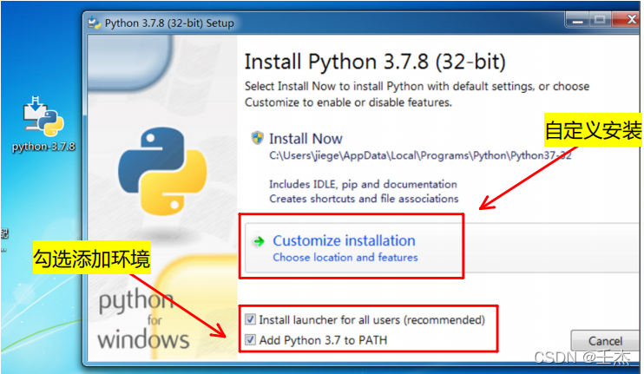Click the 'Add Python 3.7 to PATH' label text
Image resolution: width=644 pixels, height=374 pixels.
pos(323,340)
